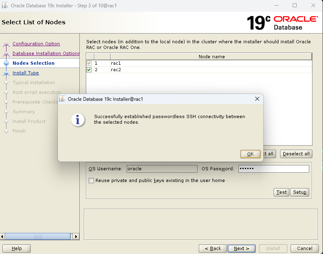The height and width of the screenshot is (254, 323).
Task: Click the Test SSH connectivity button
Action: click(x=281, y=192)
